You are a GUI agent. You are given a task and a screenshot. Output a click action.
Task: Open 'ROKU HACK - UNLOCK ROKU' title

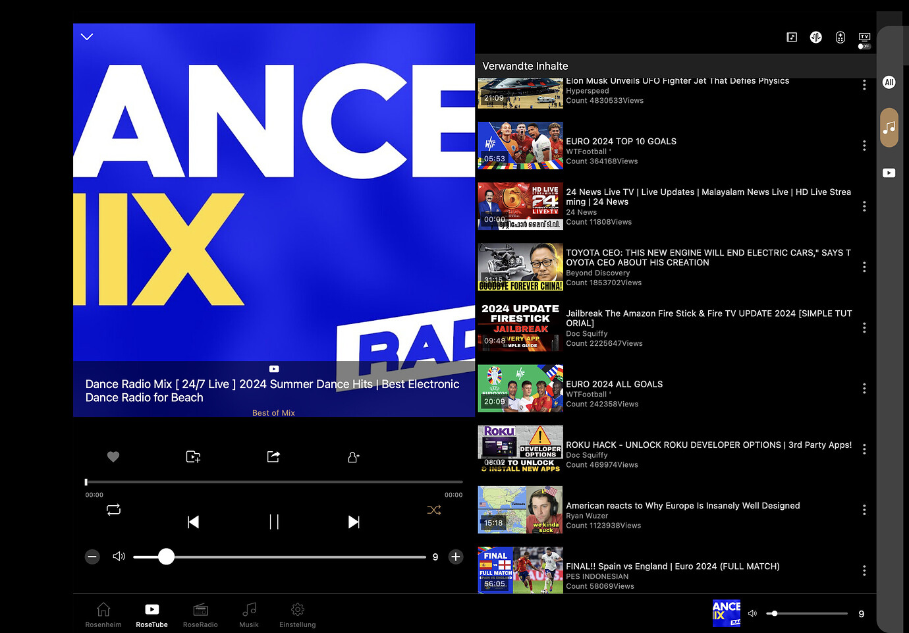point(709,445)
